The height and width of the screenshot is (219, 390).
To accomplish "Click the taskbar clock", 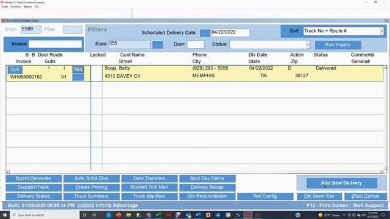I will click(372, 215).
